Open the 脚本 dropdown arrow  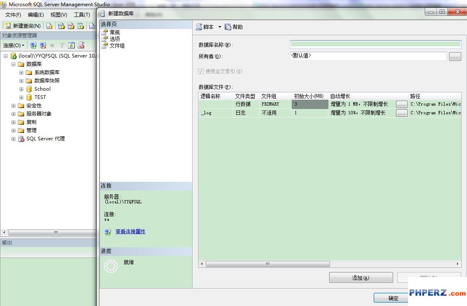pos(220,27)
